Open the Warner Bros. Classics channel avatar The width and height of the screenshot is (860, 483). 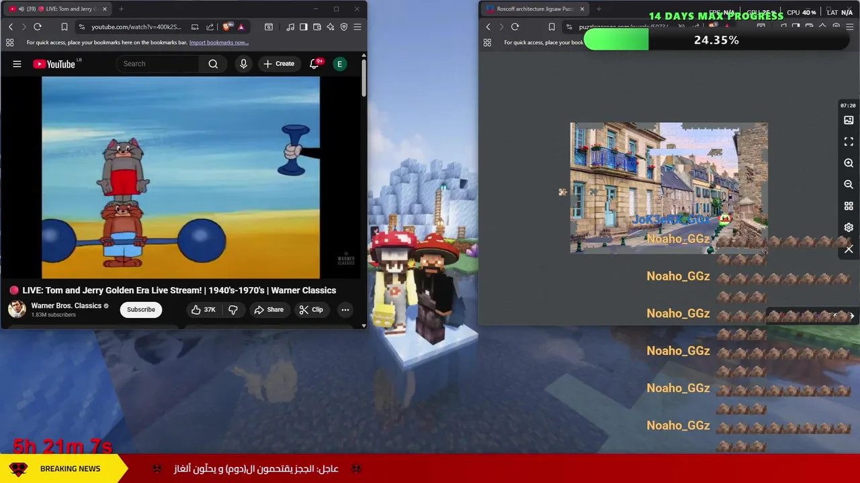pos(17,309)
